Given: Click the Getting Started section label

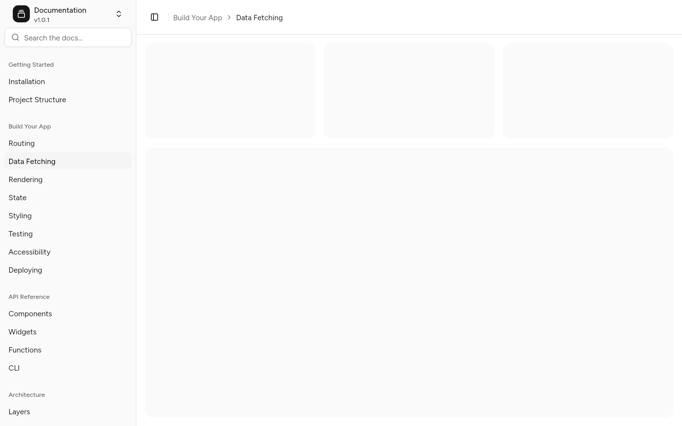Looking at the screenshot, I should (31, 65).
